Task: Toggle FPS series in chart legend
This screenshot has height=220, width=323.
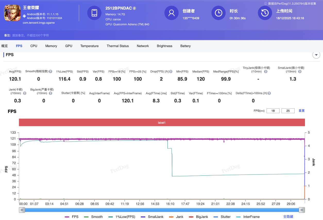Action: 72,217
